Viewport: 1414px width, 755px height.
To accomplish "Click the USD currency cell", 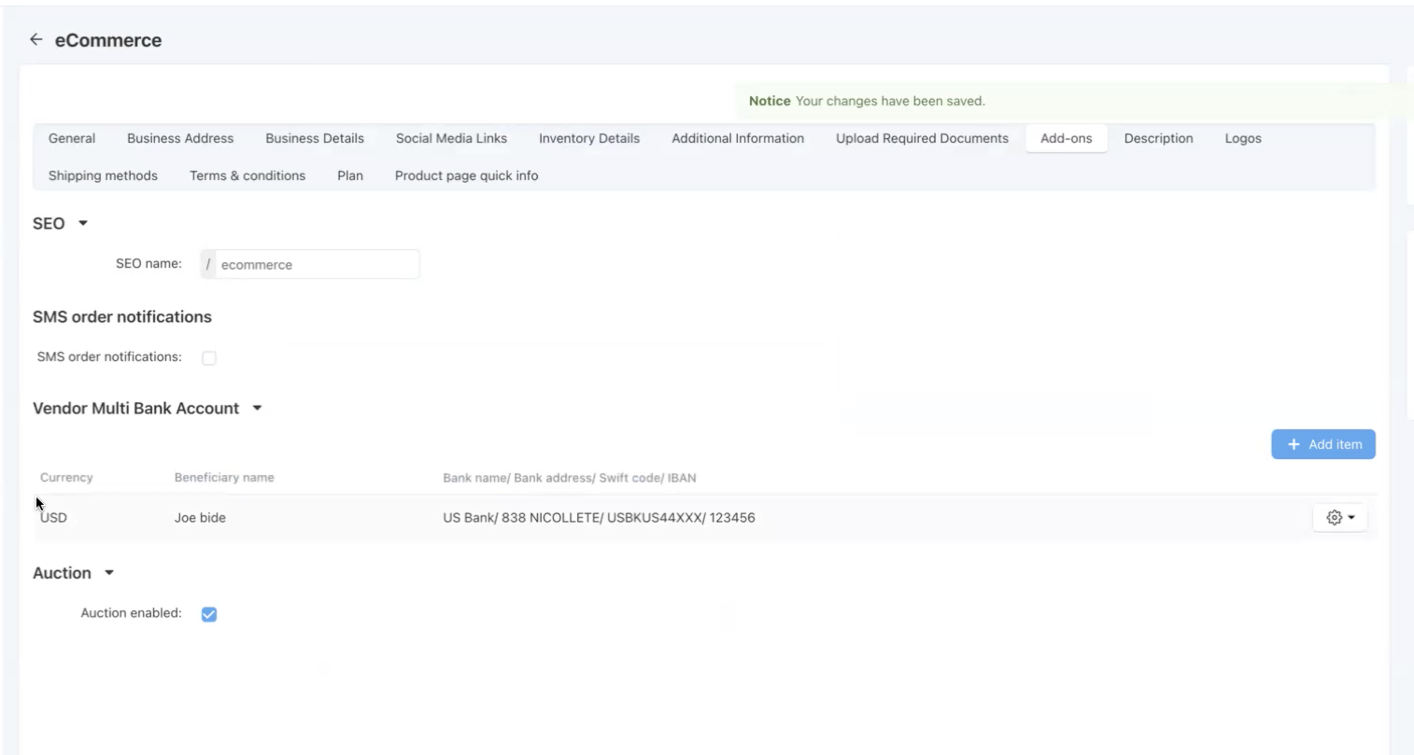I will point(53,517).
